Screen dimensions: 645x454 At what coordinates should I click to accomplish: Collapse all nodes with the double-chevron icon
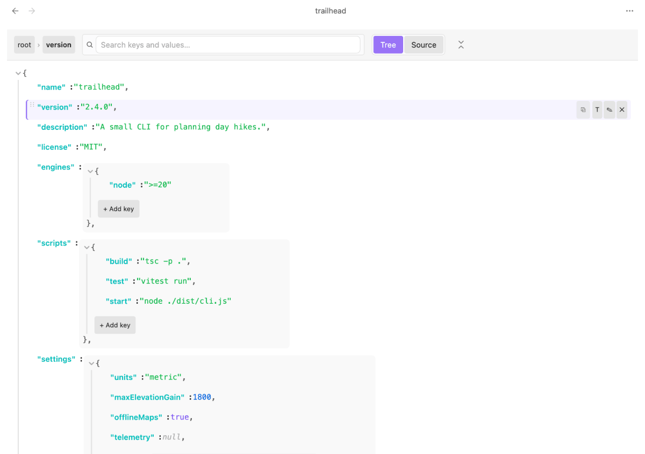[461, 45]
